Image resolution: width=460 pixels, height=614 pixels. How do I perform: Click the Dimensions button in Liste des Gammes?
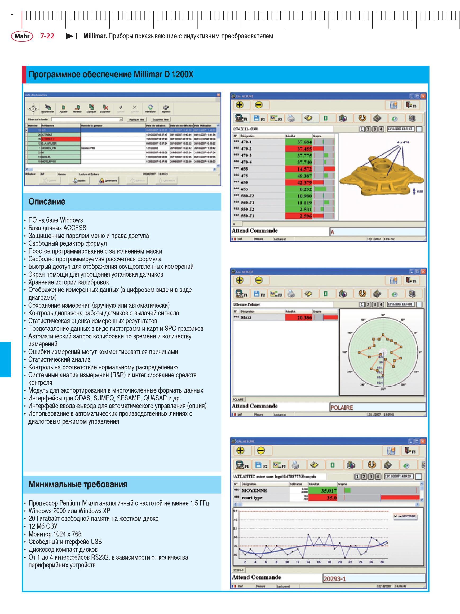coord(108,180)
